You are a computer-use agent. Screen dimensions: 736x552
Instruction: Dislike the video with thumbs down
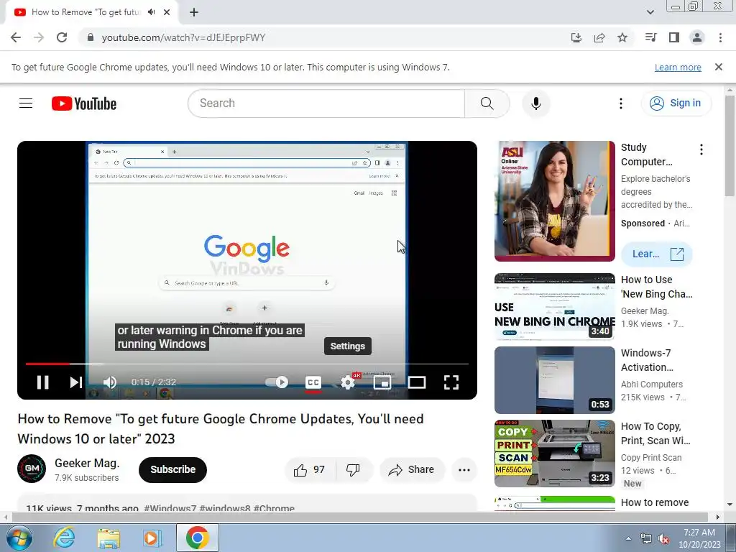[x=353, y=470]
